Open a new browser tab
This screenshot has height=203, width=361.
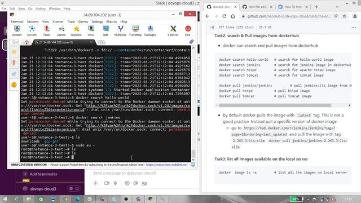coord(316,7)
